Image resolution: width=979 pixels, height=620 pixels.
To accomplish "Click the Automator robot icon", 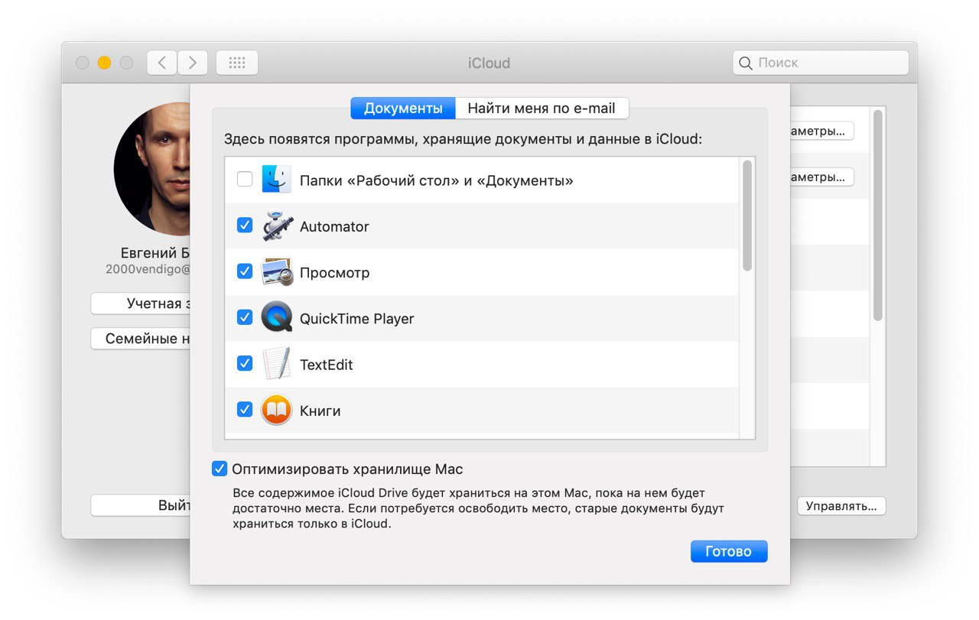I will coord(276,226).
